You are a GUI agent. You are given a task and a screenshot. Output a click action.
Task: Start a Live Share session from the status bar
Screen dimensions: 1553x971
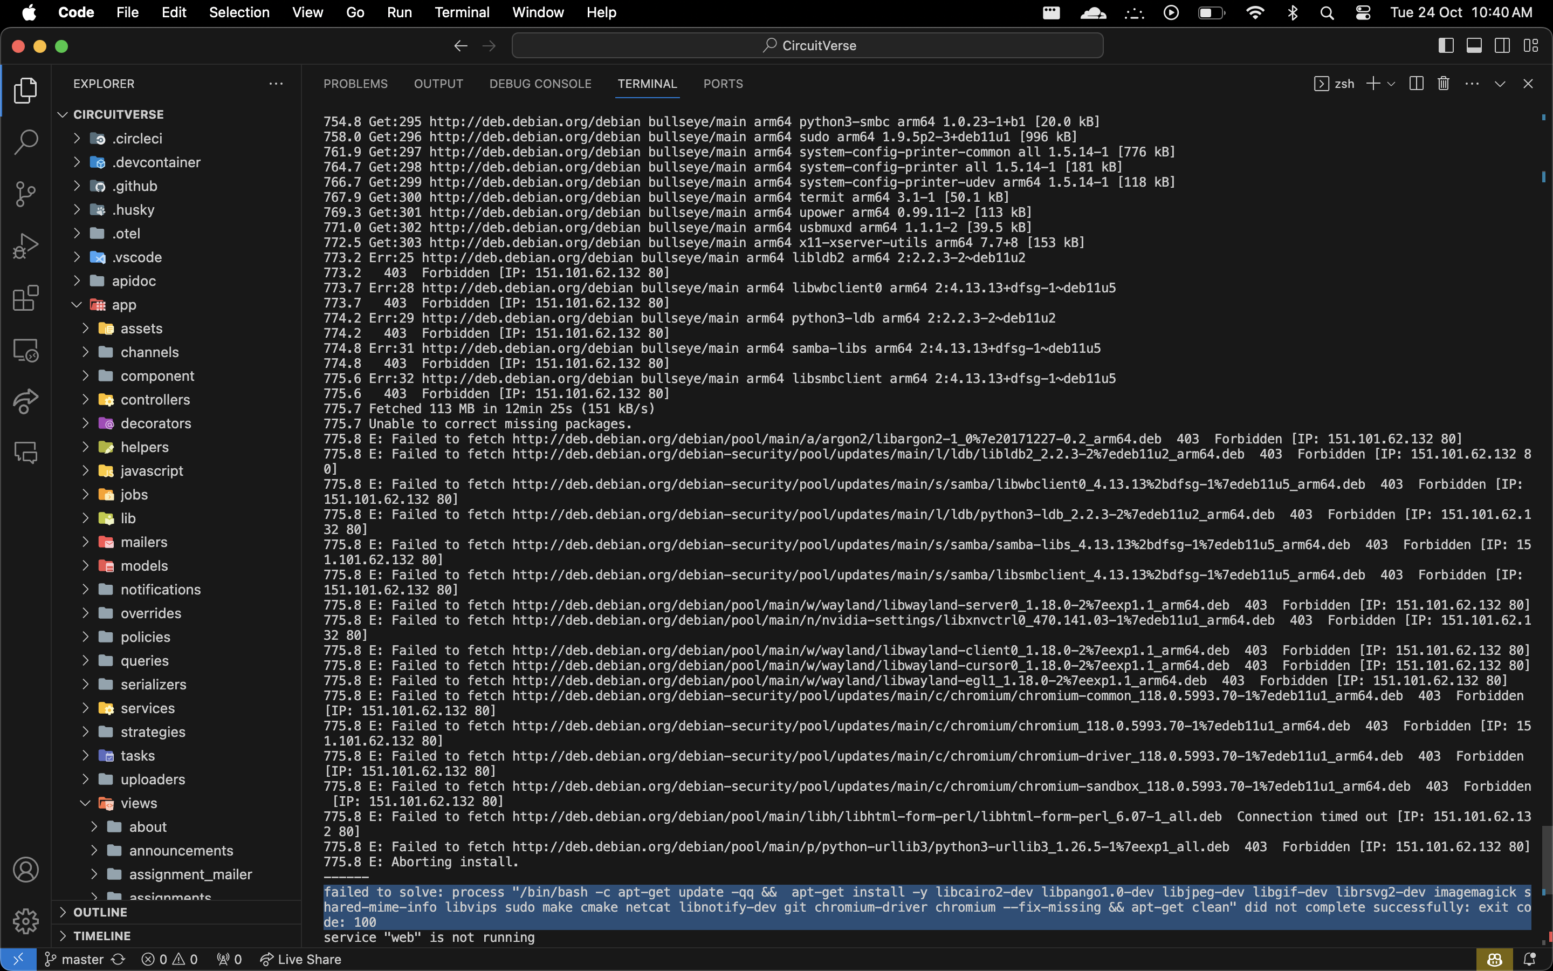pyautogui.click(x=300, y=959)
